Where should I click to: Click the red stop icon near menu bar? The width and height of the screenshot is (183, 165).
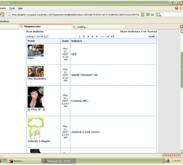pos(177,8)
